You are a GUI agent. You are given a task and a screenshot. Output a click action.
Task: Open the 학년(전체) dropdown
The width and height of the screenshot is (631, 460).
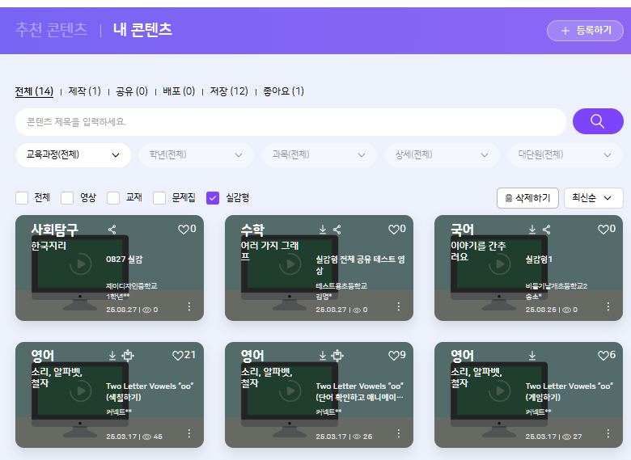[195, 154]
